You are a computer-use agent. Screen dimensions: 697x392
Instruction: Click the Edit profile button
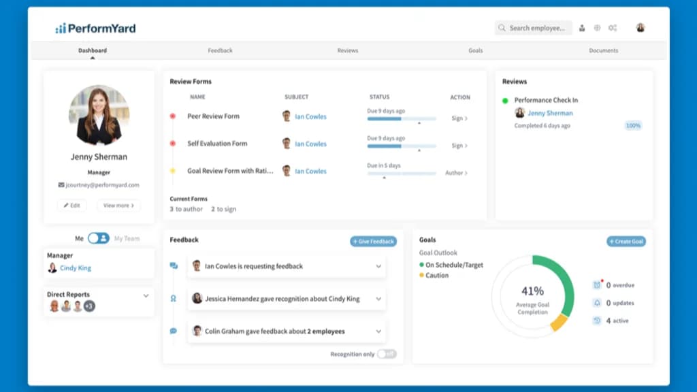(71, 206)
